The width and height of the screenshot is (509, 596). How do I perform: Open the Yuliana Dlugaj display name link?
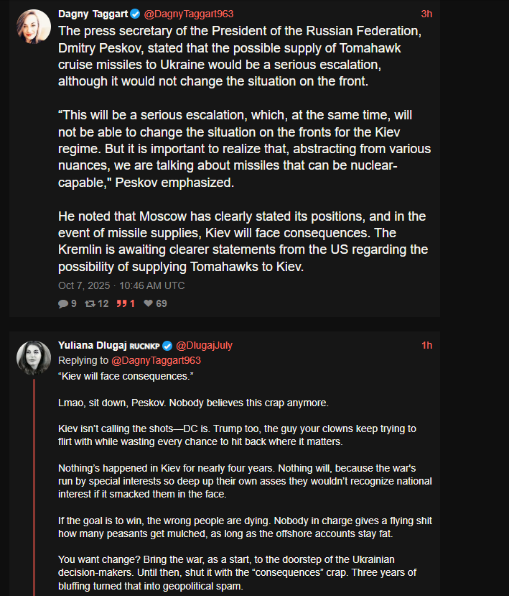[x=92, y=345]
